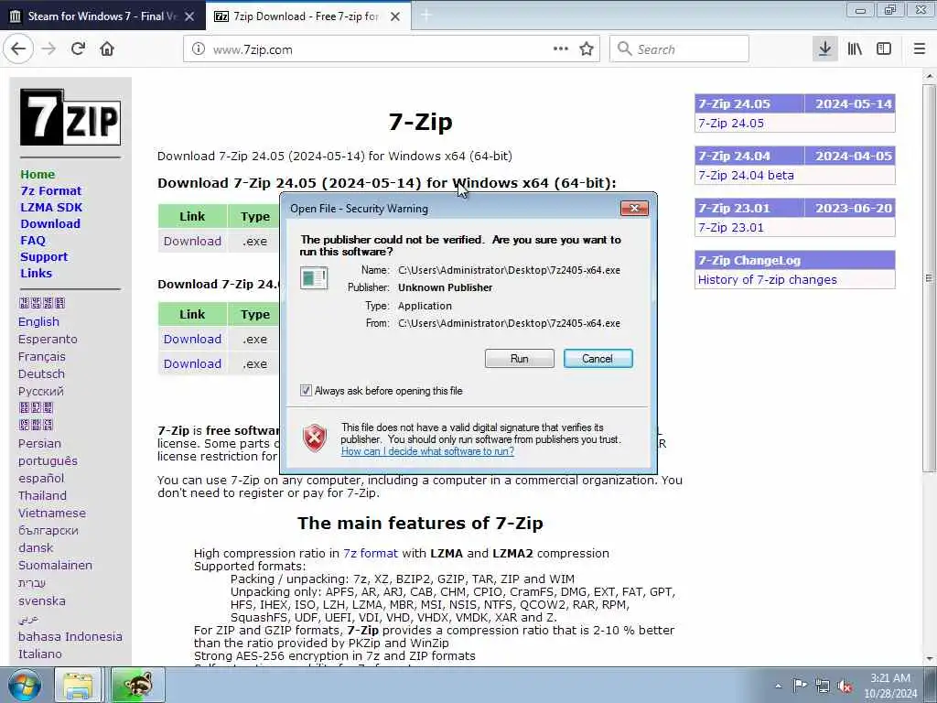
Task: Open Windows Explorer from the taskbar
Action: point(78,685)
